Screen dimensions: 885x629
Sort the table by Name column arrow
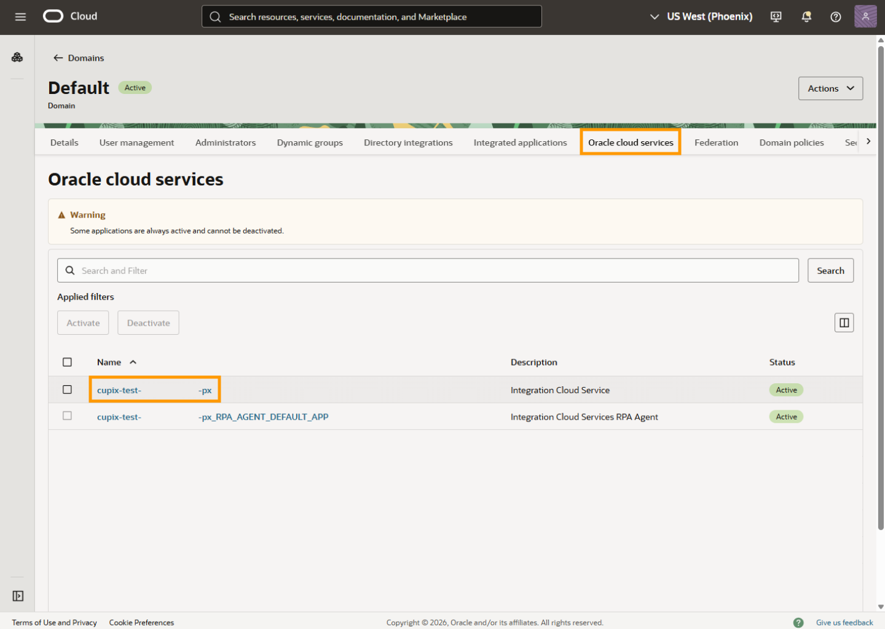click(133, 362)
